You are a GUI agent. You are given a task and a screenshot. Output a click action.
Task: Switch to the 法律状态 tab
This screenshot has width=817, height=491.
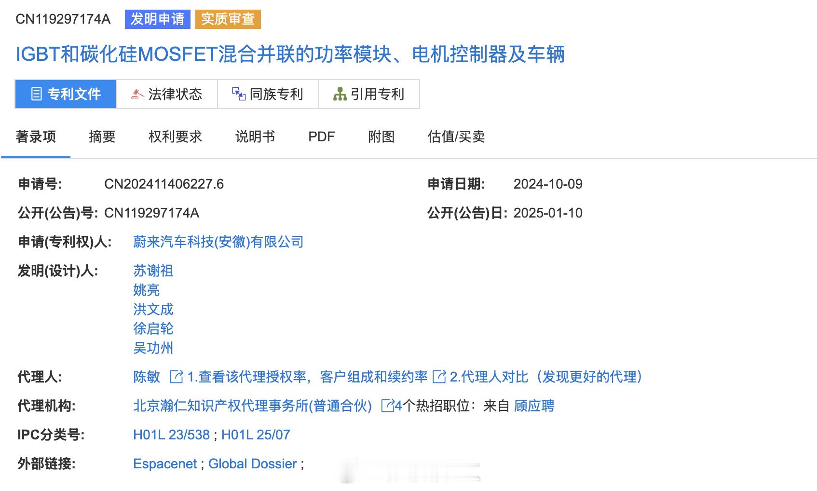(x=167, y=94)
